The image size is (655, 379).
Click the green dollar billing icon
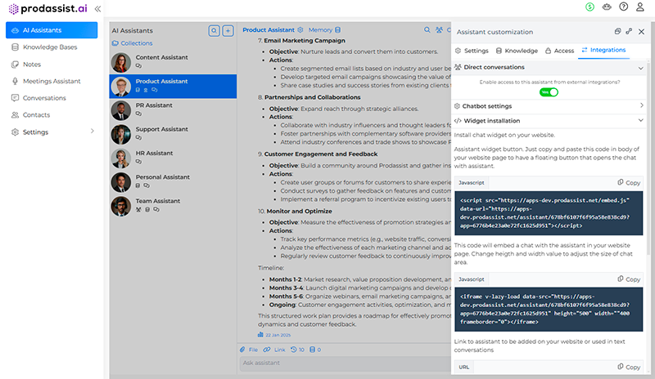click(x=589, y=7)
